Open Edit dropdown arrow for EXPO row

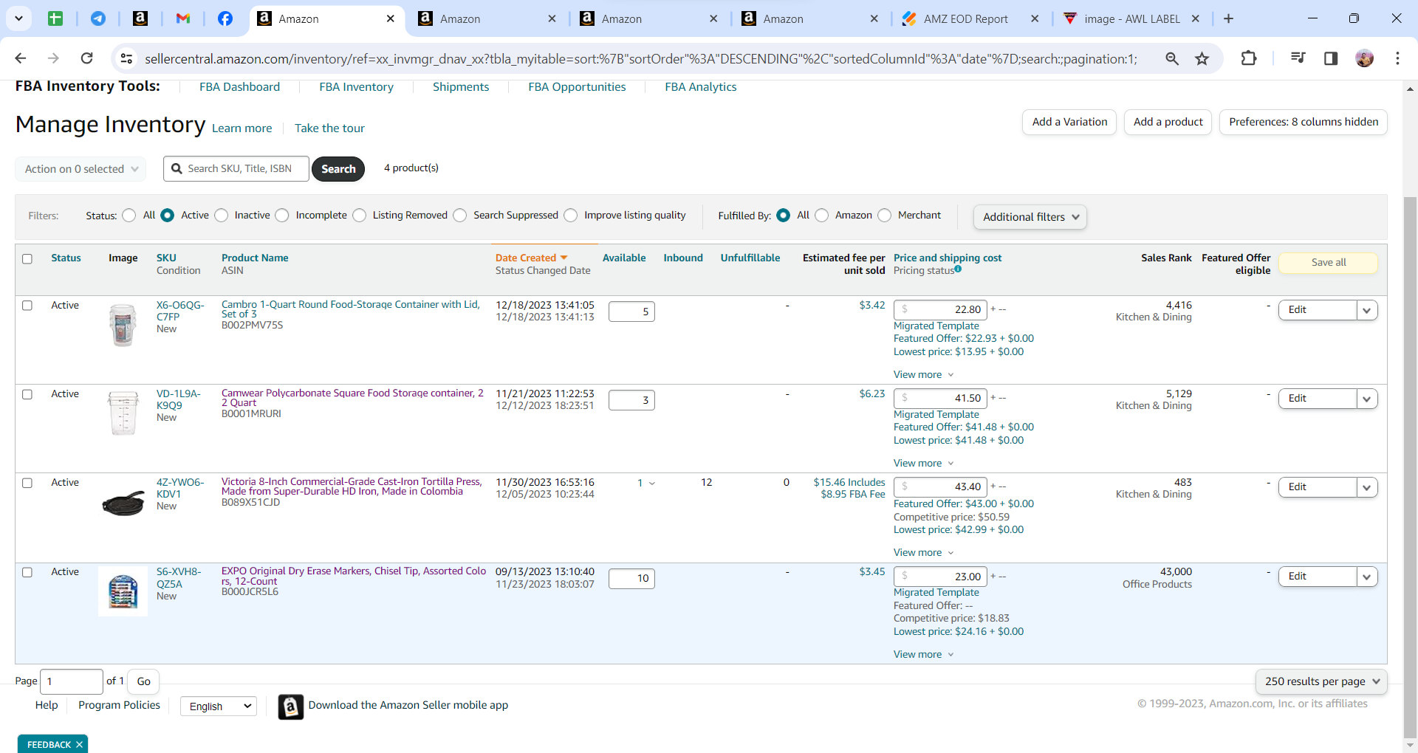(1367, 577)
